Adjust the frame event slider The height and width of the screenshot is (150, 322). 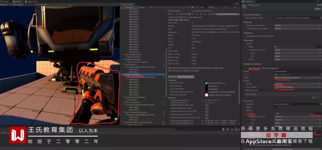(176, 7)
